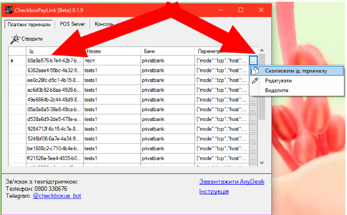Open the Платіжні термінали tab
The height and width of the screenshot is (215, 347).
29,24
